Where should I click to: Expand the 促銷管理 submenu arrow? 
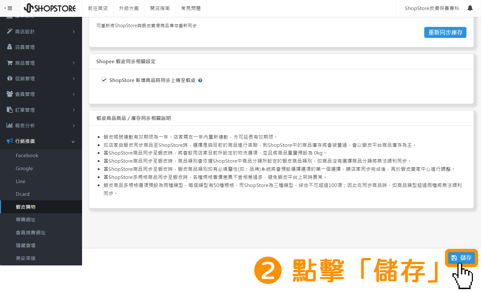click(x=74, y=79)
